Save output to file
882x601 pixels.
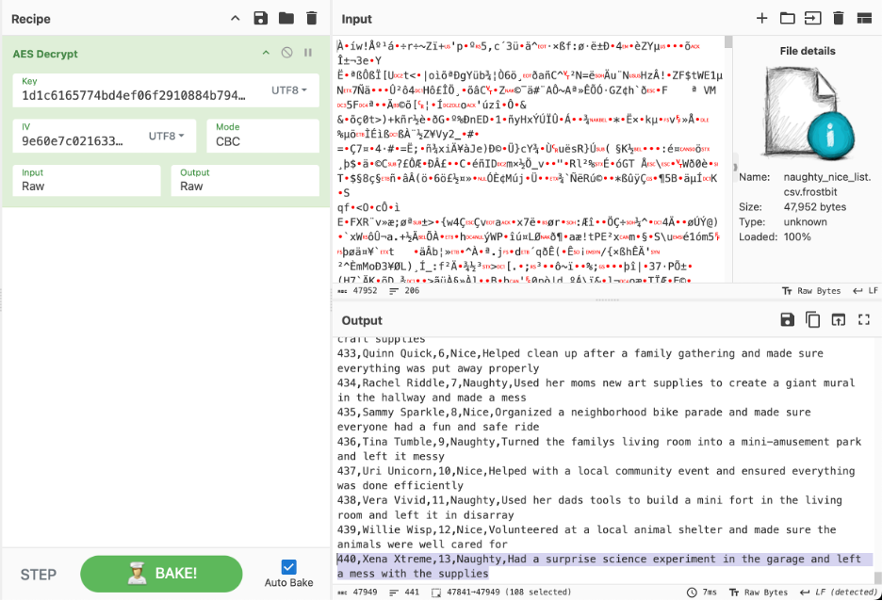tap(788, 320)
